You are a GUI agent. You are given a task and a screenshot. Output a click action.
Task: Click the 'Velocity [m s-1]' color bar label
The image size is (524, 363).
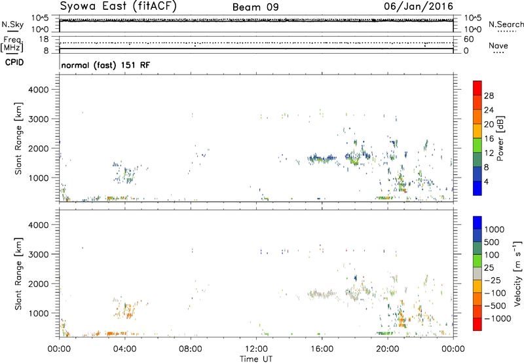tap(517, 273)
